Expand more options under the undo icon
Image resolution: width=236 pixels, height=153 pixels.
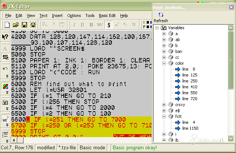click(x=7, y=76)
